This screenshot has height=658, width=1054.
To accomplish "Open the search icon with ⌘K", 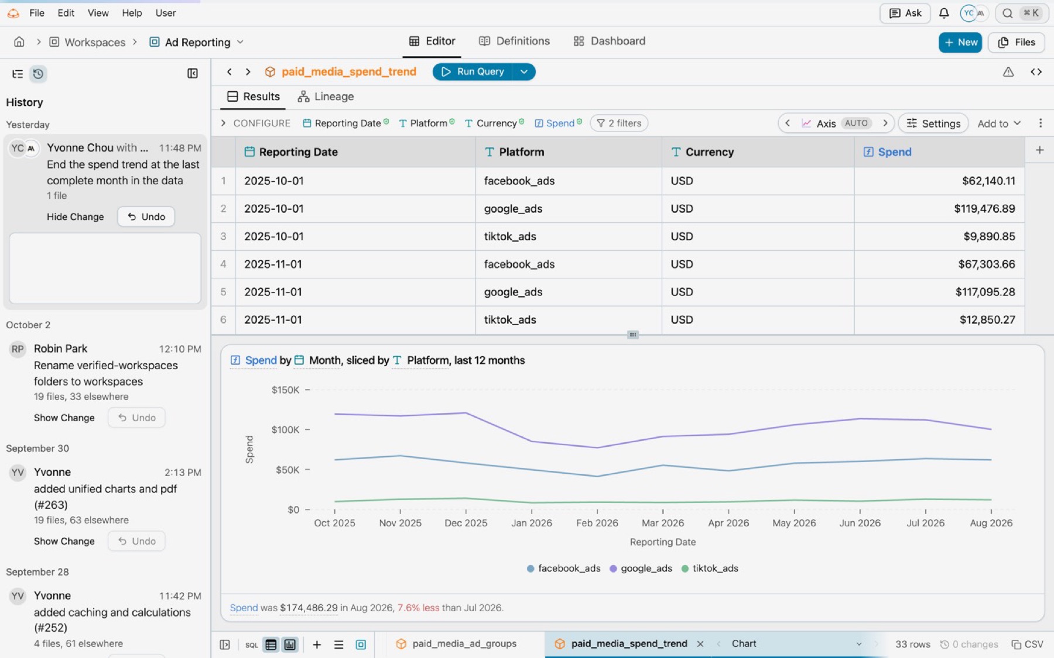I will [x=1021, y=13].
